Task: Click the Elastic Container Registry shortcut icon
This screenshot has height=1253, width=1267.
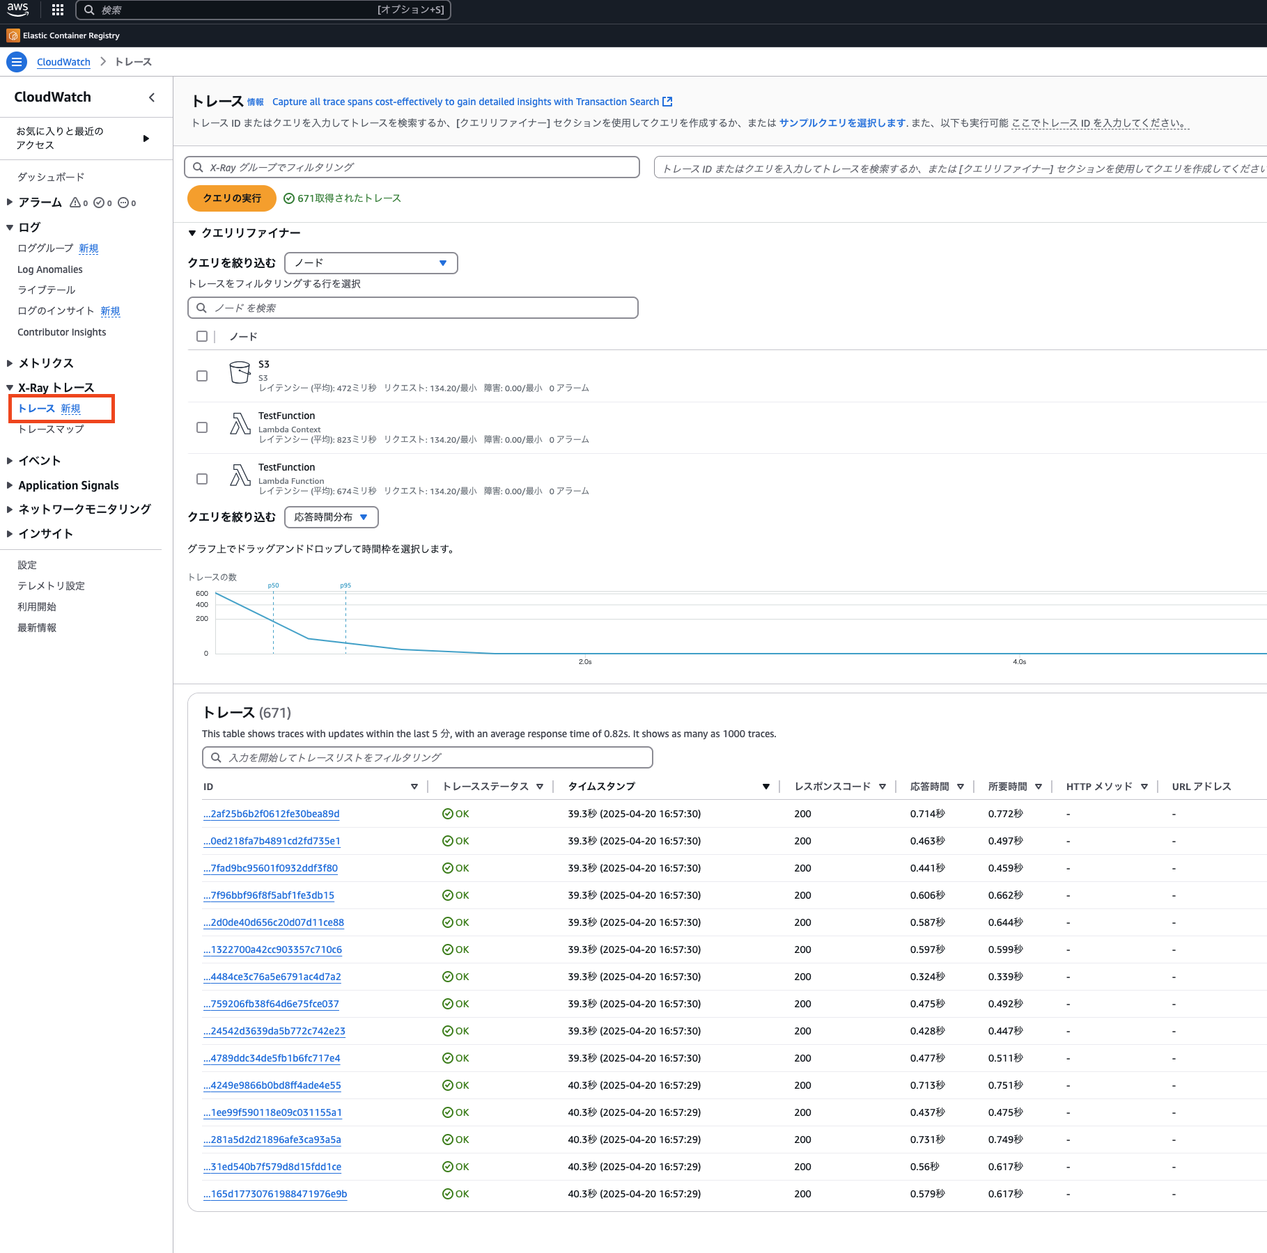Action: click(x=13, y=36)
